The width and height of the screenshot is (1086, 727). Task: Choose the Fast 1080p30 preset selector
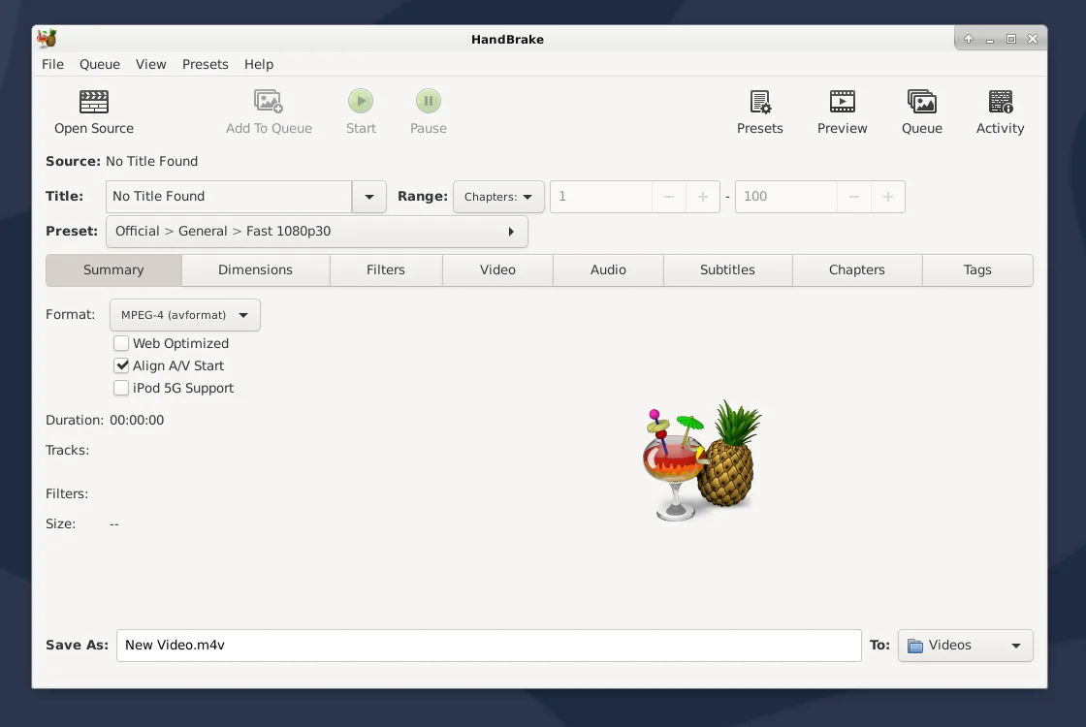pos(317,231)
